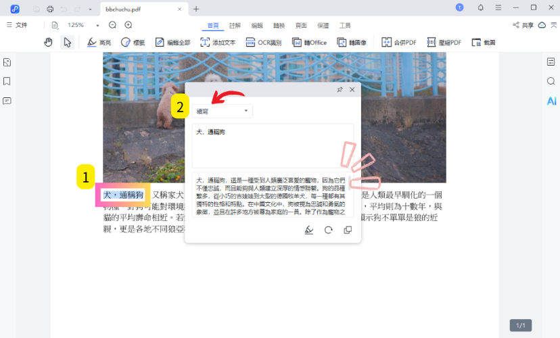
Task: Click highlight-result icon in AI popup
Action: tap(309, 230)
